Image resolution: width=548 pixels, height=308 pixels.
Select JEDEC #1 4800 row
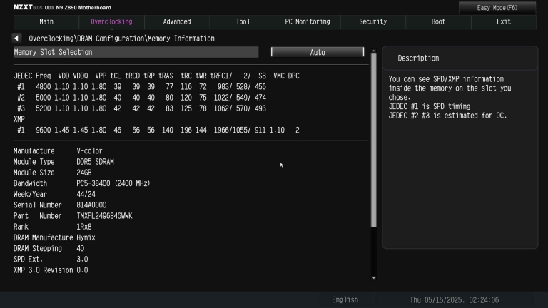coord(141,86)
